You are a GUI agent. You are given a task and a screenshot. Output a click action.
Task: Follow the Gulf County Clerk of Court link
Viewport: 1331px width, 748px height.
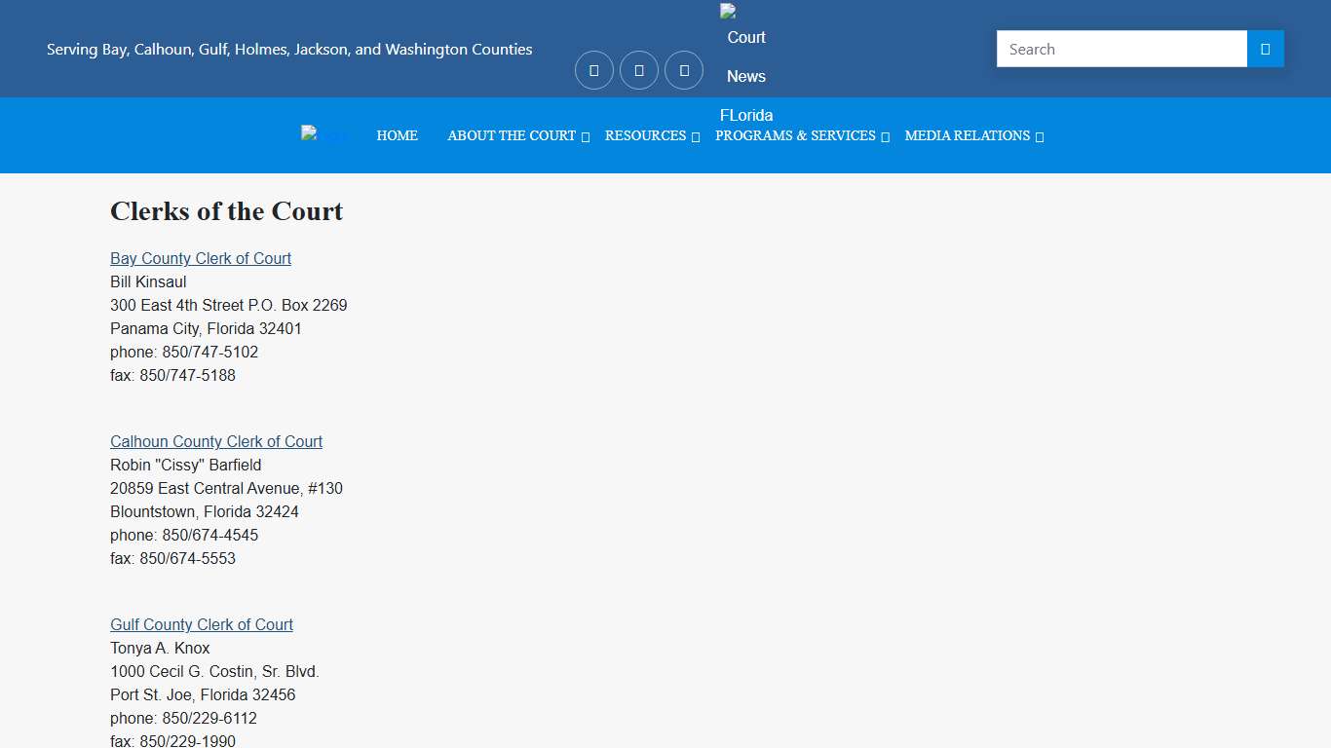(202, 624)
